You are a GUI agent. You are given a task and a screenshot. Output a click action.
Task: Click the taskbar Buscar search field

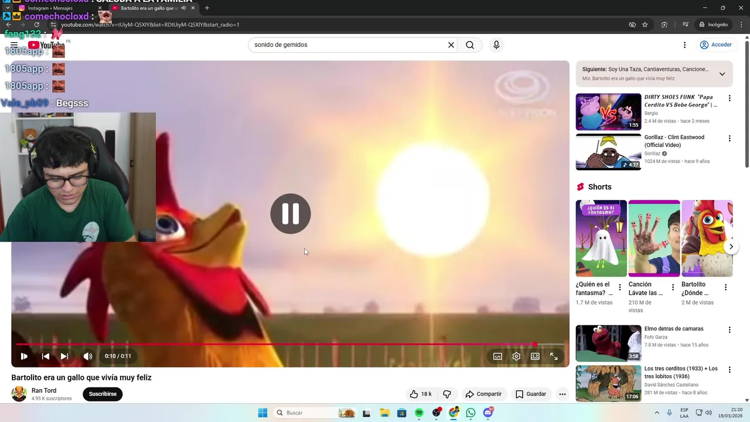coord(315,413)
